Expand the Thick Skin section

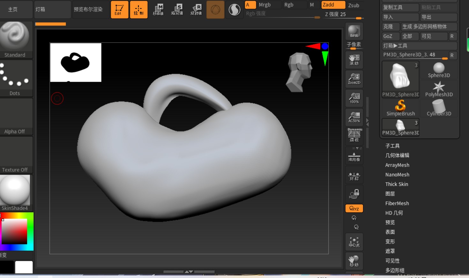[397, 184]
